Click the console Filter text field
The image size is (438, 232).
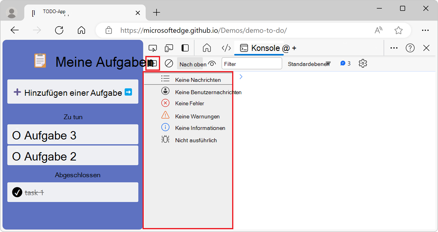(252, 64)
